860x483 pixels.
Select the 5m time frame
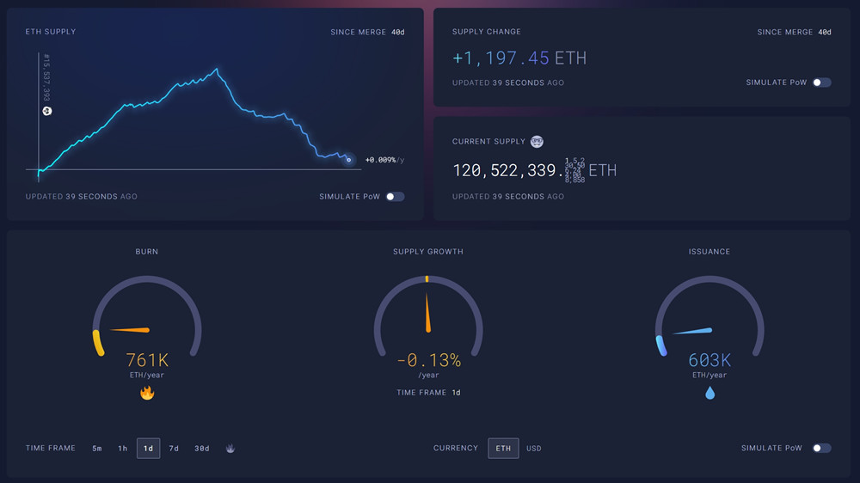click(x=97, y=449)
